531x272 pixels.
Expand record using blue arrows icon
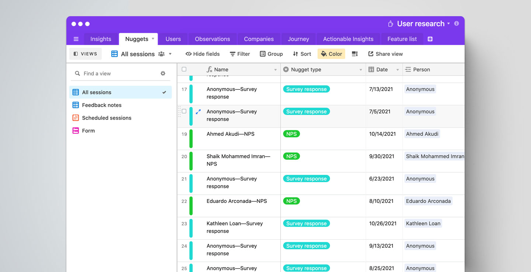tap(198, 112)
